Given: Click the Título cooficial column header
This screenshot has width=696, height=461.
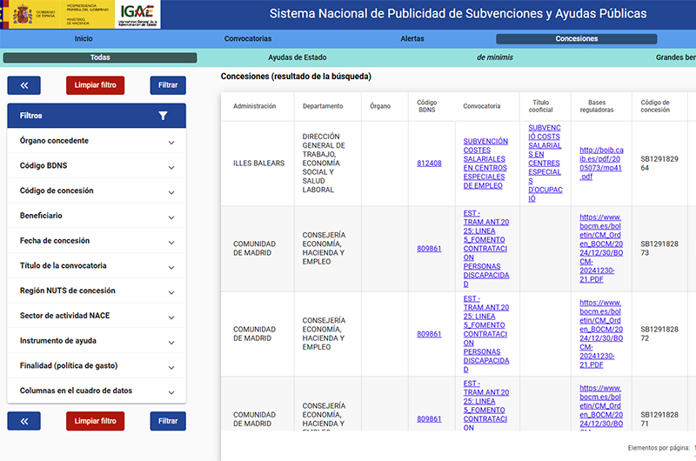Looking at the screenshot, I should (540, 106).
